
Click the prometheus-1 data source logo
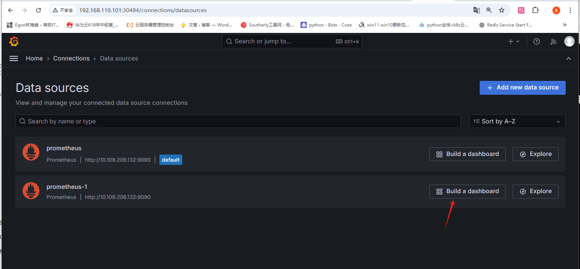coord(31,191)
